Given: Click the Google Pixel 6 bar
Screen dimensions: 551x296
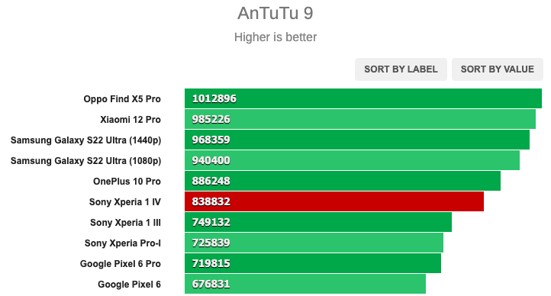Looking at the screenshot, I should point(305,284).
